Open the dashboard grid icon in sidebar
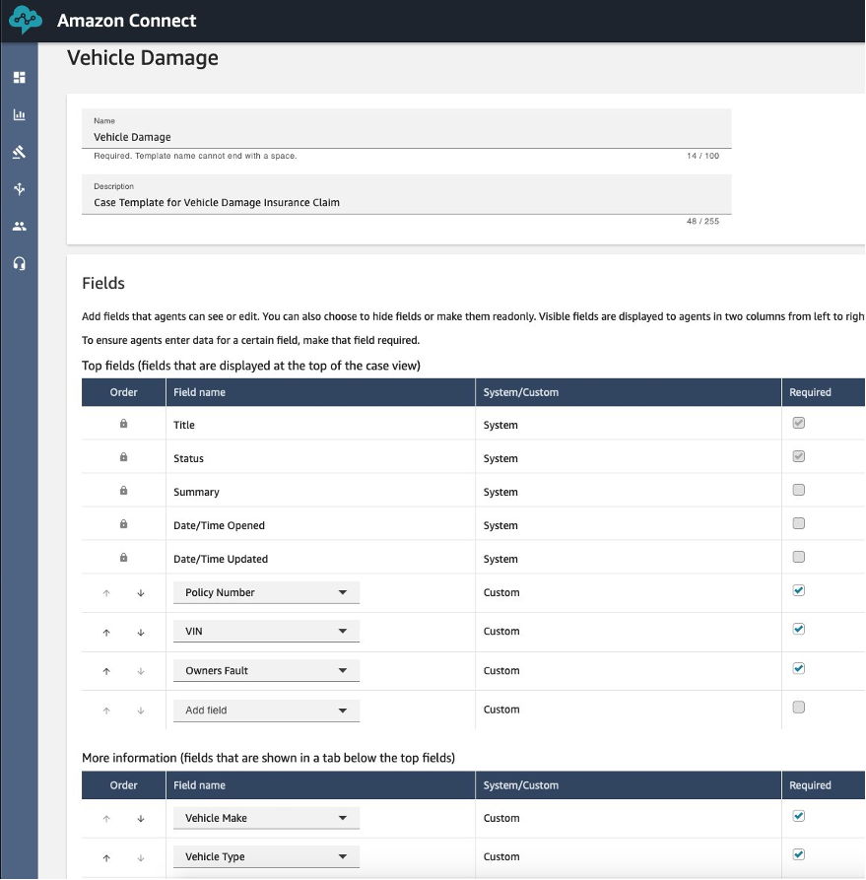Screen dimensions: 866x880 [x=19, y=78]
